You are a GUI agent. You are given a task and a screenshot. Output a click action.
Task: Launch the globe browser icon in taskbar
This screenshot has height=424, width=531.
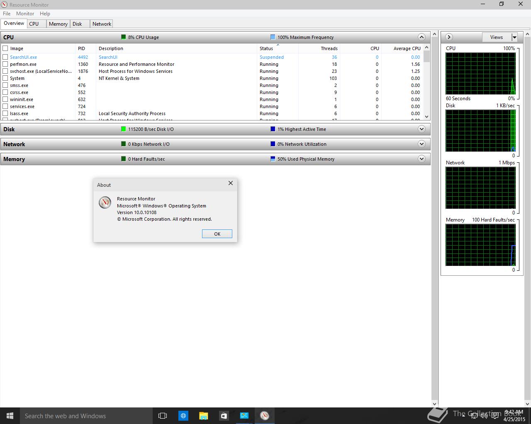pyautogui.click(x=183, y=416)
